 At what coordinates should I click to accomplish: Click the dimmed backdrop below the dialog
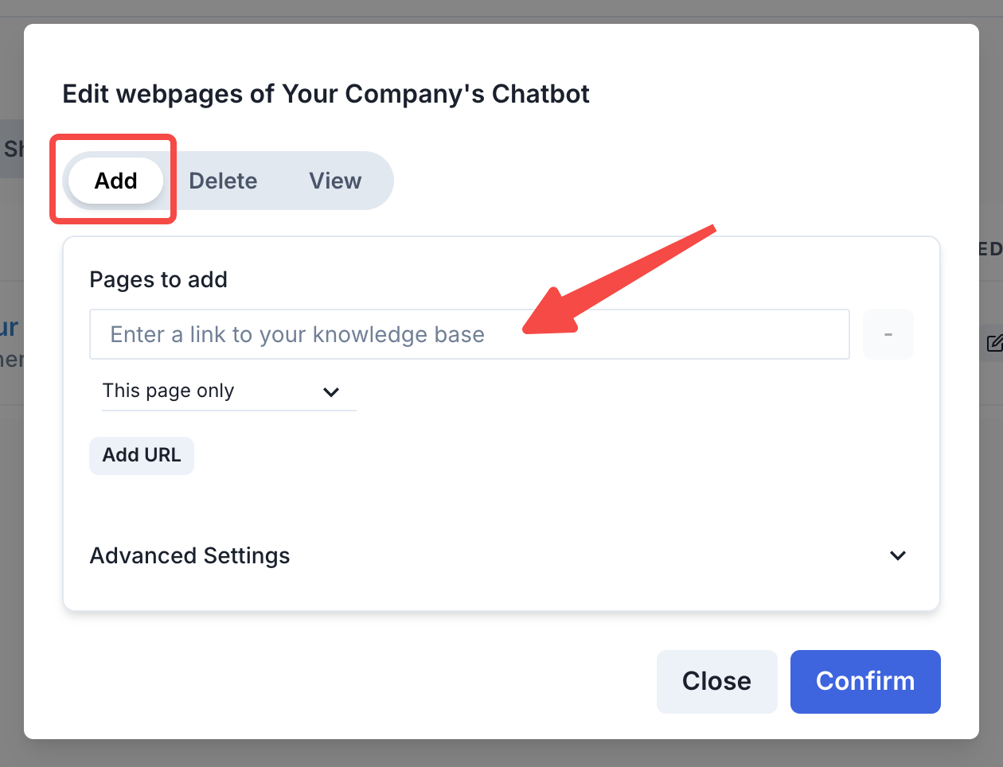pyautogui.click(x=501, y=753)
